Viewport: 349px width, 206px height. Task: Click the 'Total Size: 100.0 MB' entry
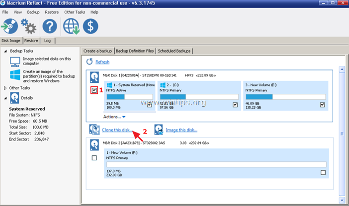pos(29,127)
